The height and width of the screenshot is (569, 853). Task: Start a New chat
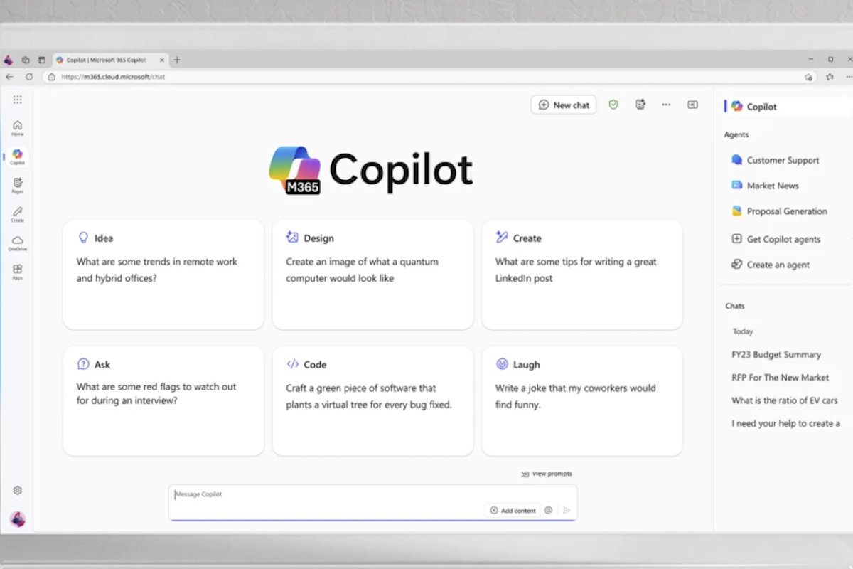point(564,105)
